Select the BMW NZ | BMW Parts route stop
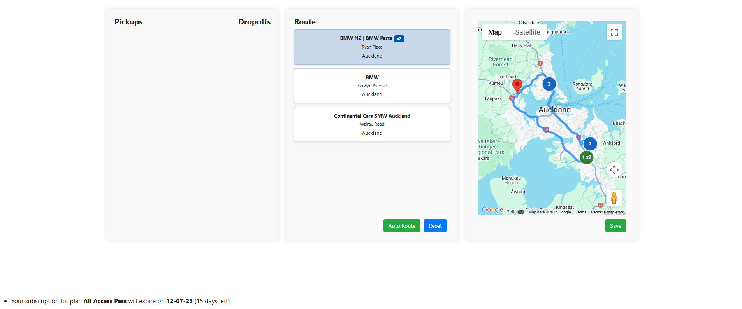The width and height of the screenshot is (742, 309). pos(372,47)
